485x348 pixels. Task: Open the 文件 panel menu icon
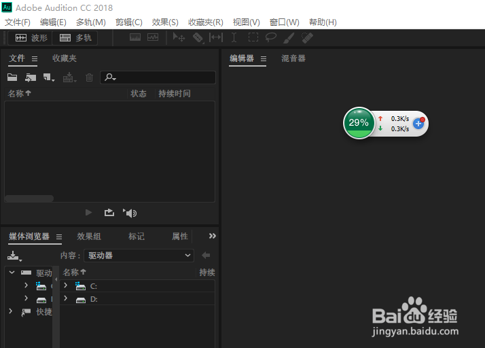tap(35, 58)
